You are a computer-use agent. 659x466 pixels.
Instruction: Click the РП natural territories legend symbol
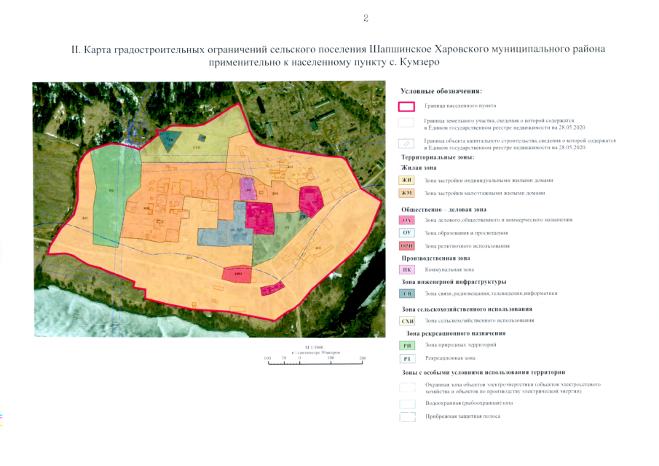pos(407,344)
